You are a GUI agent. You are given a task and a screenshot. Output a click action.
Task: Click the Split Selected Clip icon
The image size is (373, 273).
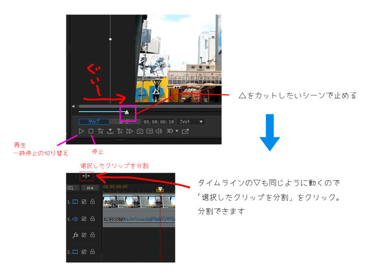click(x=86, y=176)
